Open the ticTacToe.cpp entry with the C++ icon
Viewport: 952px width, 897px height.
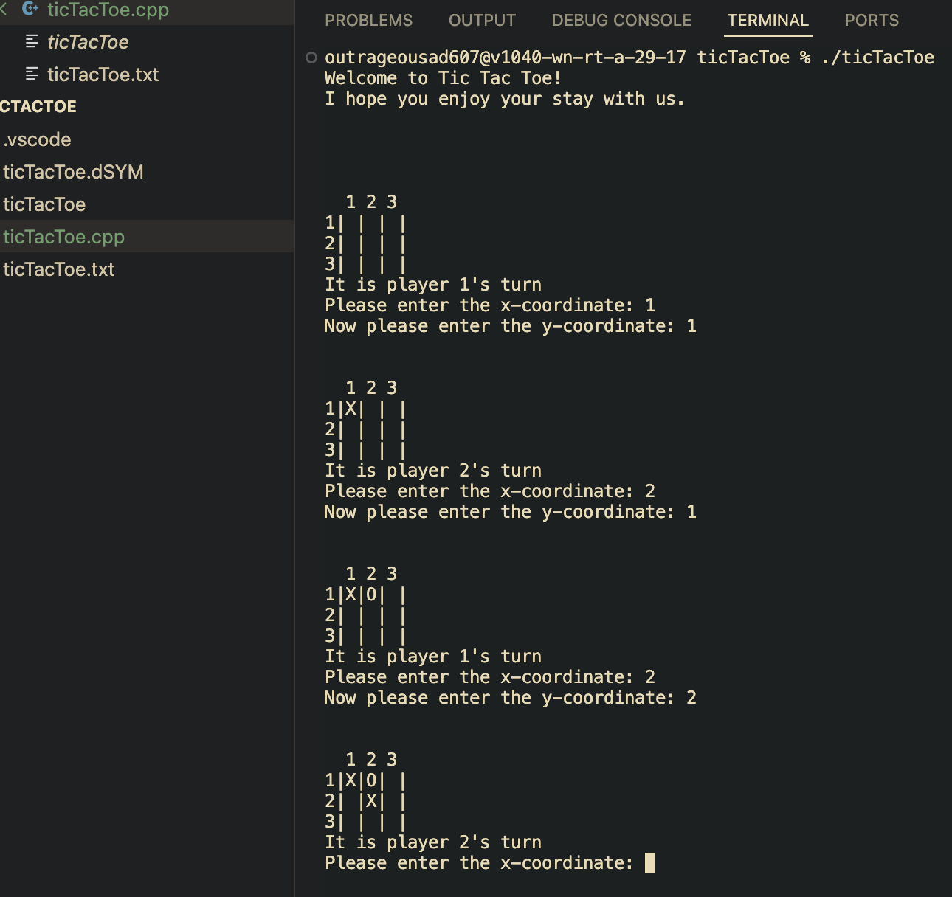(x=108, y=10)
